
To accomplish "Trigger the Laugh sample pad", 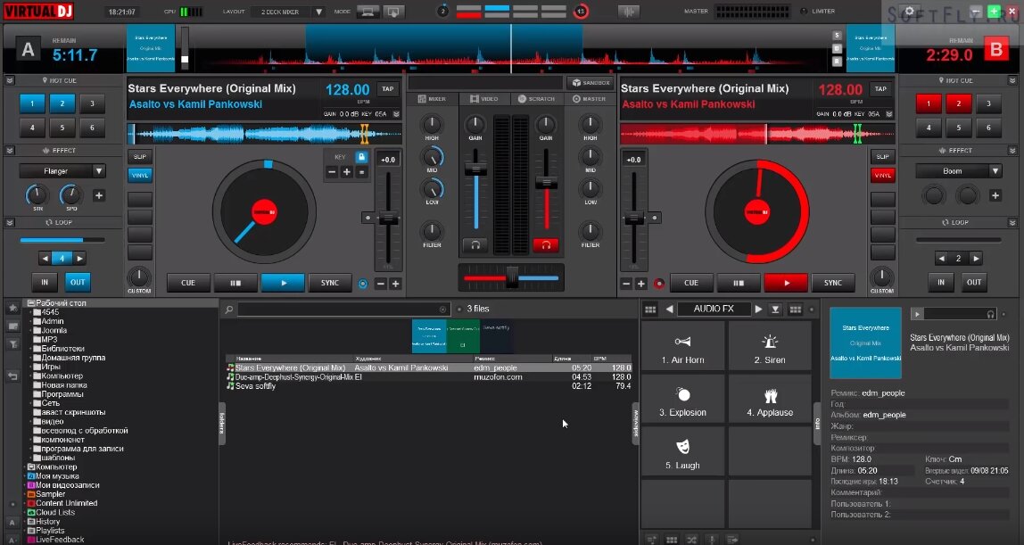I will [682, 453].
